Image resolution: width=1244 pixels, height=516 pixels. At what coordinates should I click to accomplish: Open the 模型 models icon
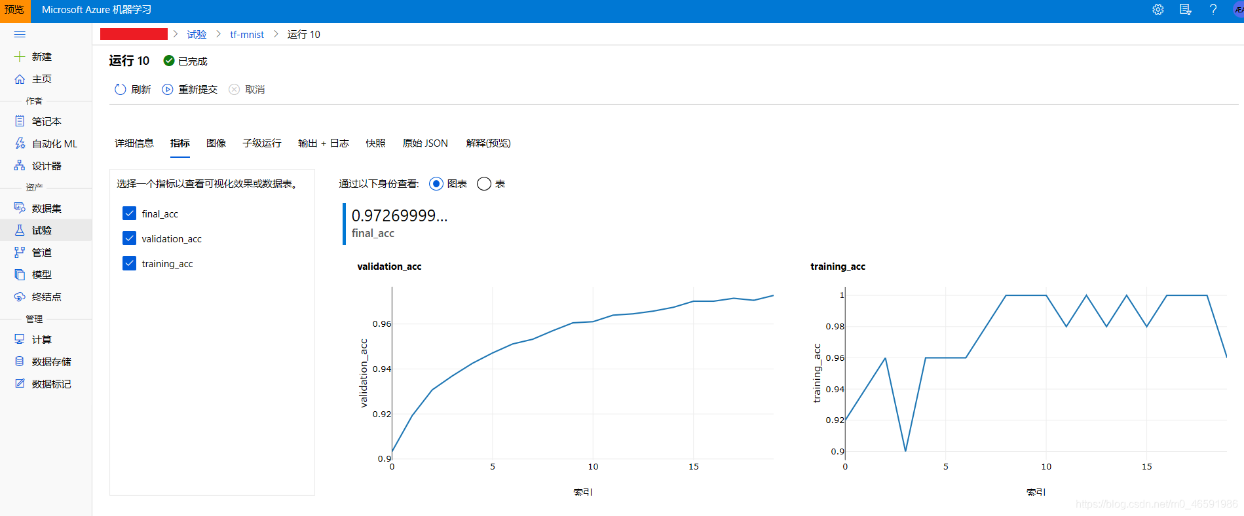pyautogui.click(x=20, y=274)
